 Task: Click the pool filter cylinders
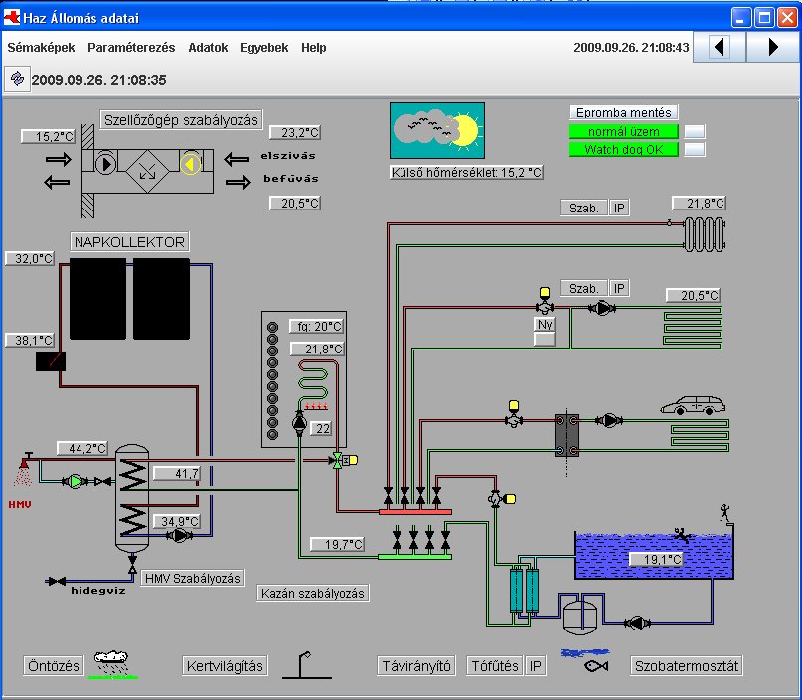(x=525, y=589)
